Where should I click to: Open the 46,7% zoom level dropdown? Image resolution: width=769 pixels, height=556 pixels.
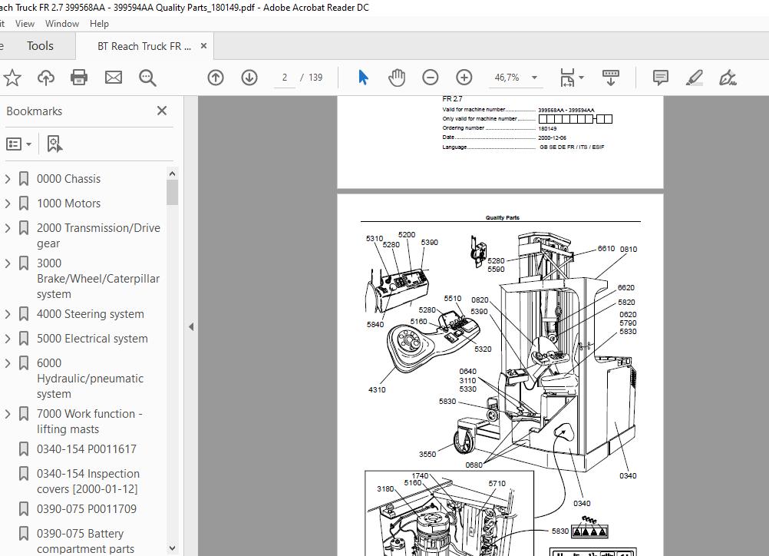(534, 78)
